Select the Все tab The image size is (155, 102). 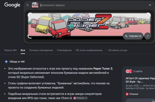click(23, 50)
